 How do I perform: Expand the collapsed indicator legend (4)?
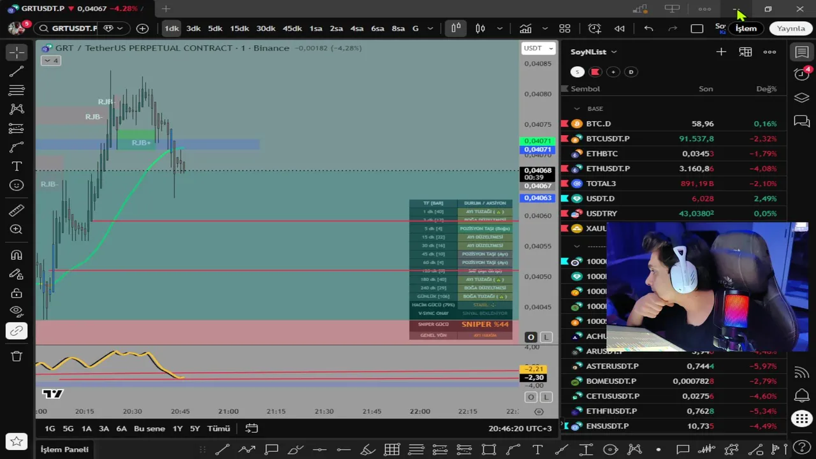(x=50, y=61)
